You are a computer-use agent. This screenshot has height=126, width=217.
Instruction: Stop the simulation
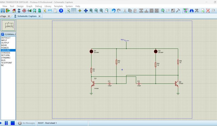point(12,123)
